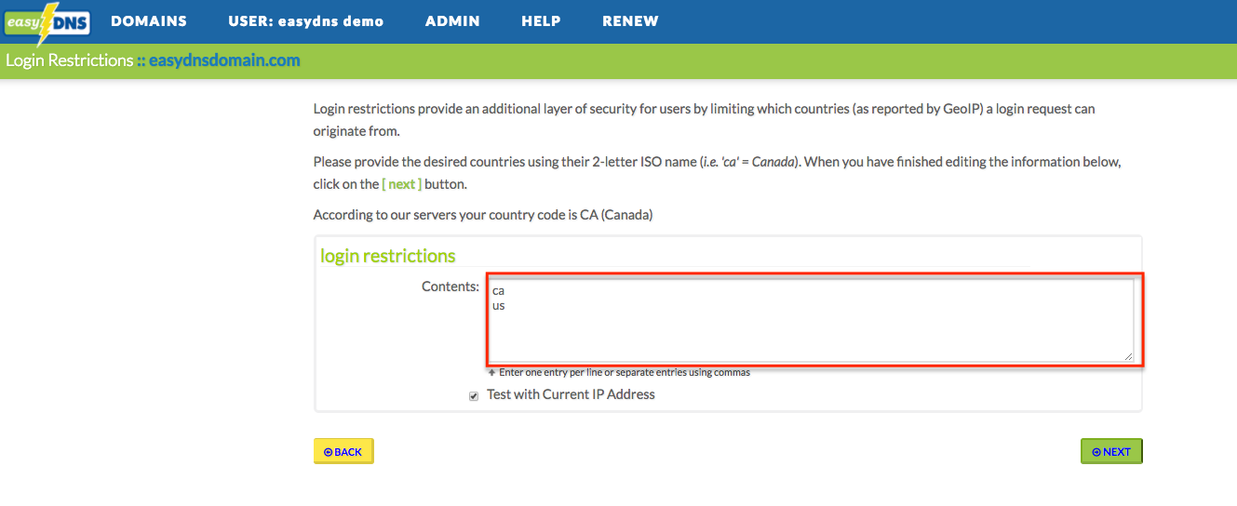Click the Login Restrictions page title

tap(70, 60)
